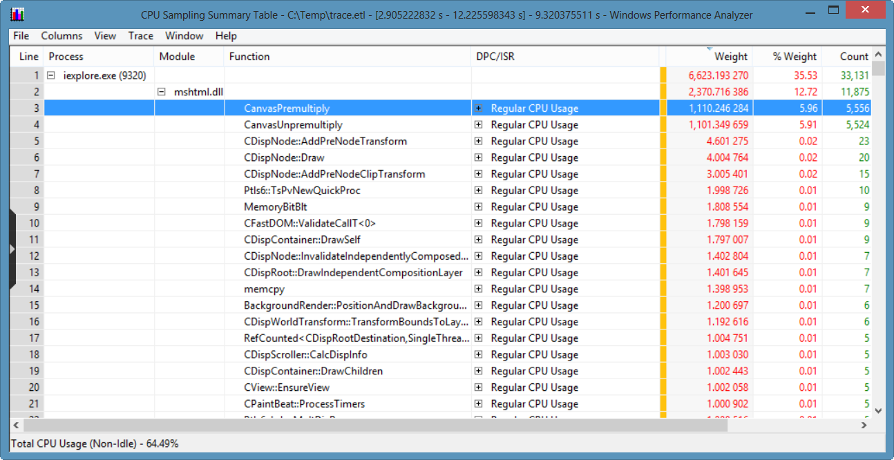Click the Total CPU Usage status text

pyautogui.click(x=95, y=443)
